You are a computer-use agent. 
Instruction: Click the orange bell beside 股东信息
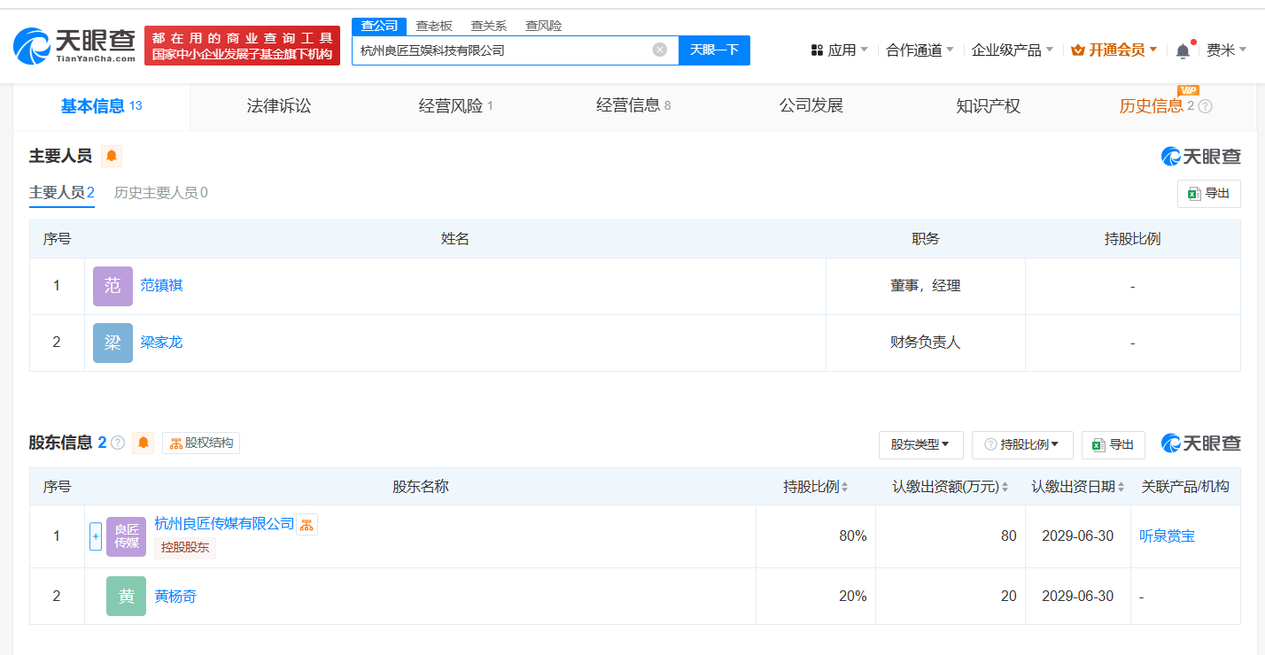(143, 443)
